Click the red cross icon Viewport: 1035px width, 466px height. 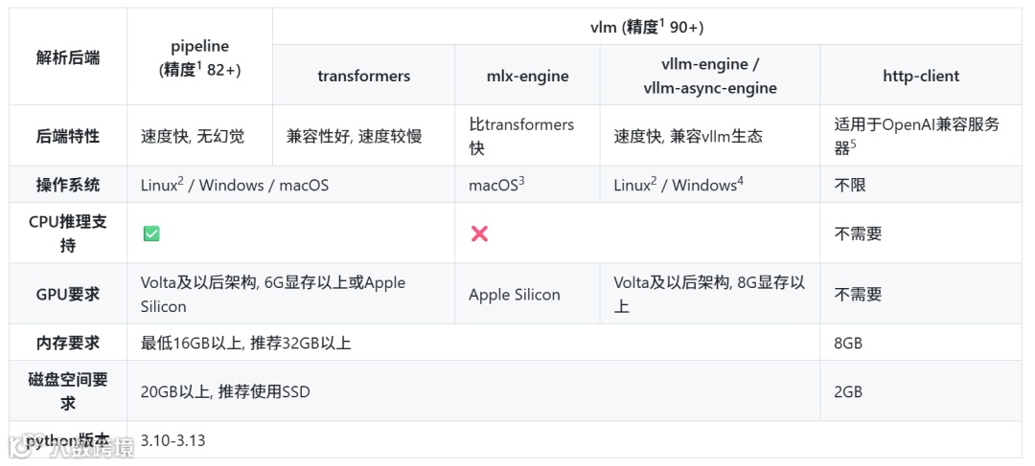479,233
